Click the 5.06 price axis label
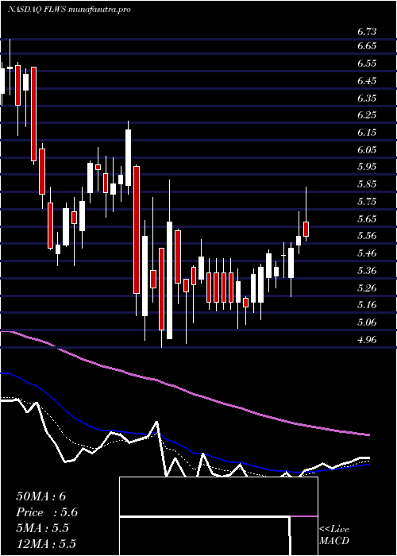 coord(367,322)
